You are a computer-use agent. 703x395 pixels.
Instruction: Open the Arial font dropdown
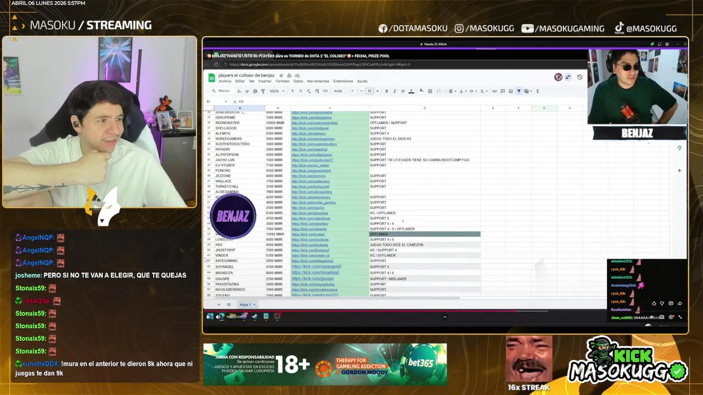pyautogui.click(x=344, y=91)
